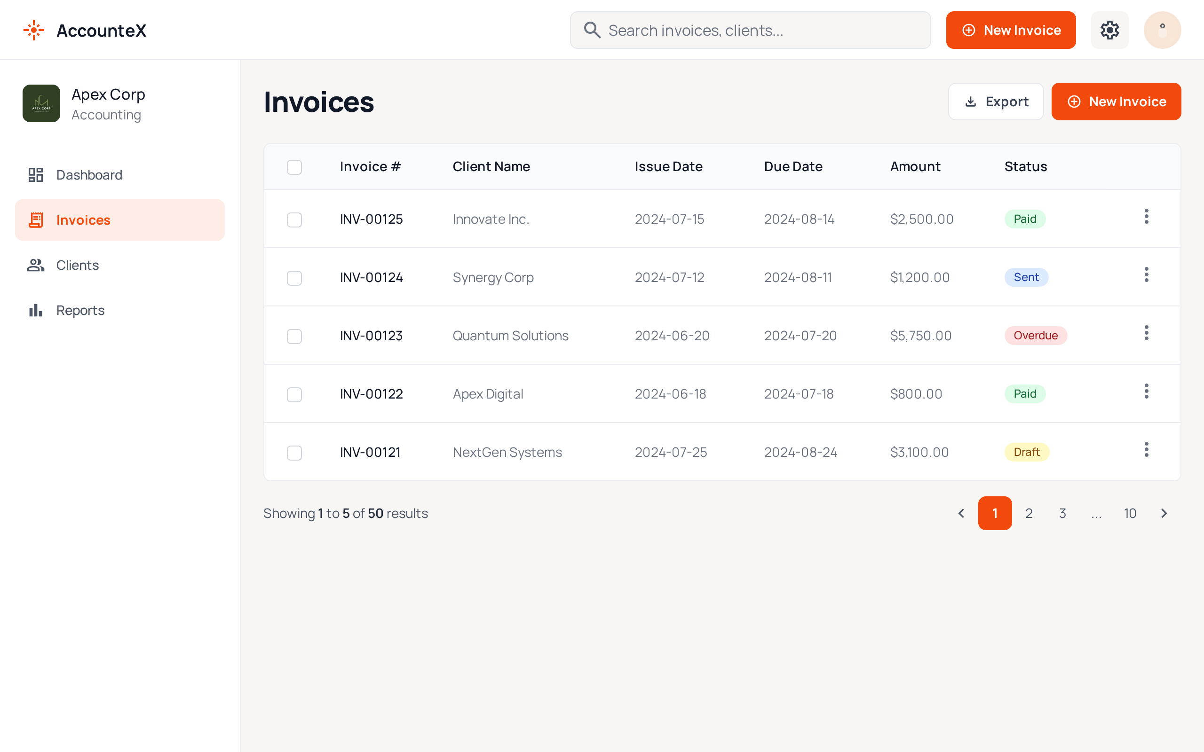Image resolution: width=1204 pixels, height=752 pixels.
Task: Select Reports in the sidebar
Action: pyautogui.click(x=80, y=310)
